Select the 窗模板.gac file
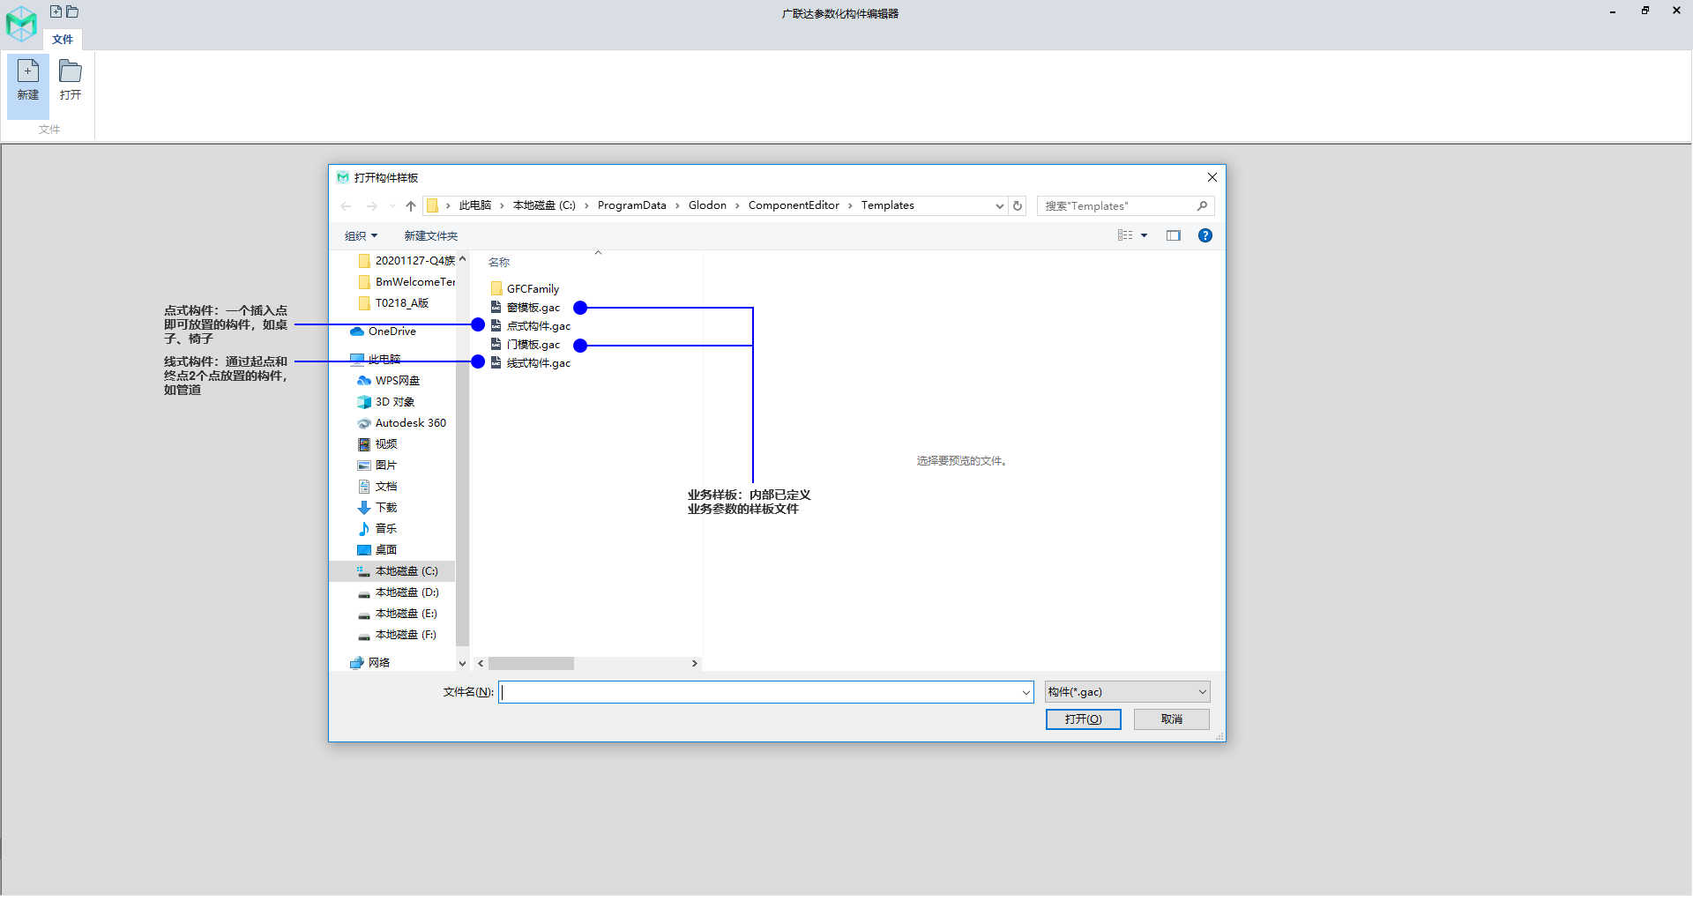 (526, 308)
